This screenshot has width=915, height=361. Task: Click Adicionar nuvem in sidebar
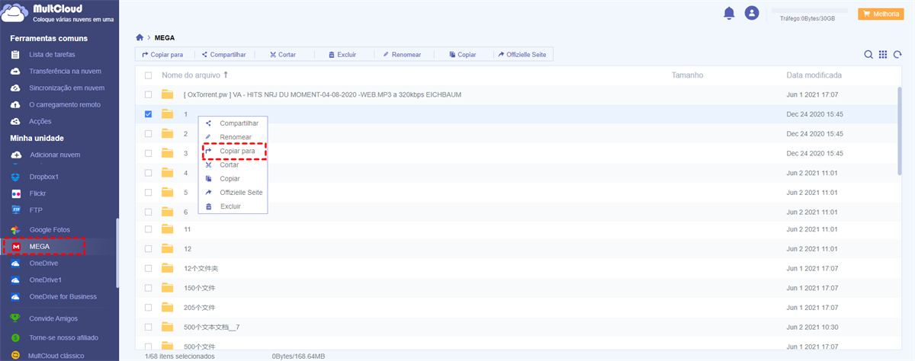pos(54,155)
